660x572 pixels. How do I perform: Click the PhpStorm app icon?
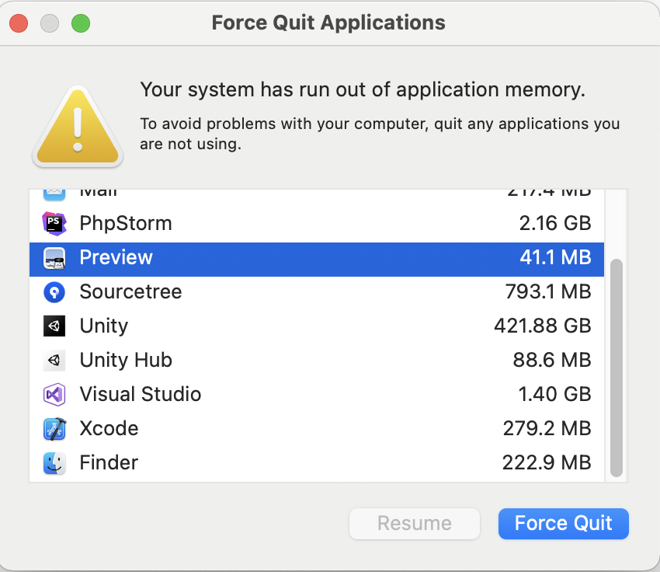pos(54,224)
